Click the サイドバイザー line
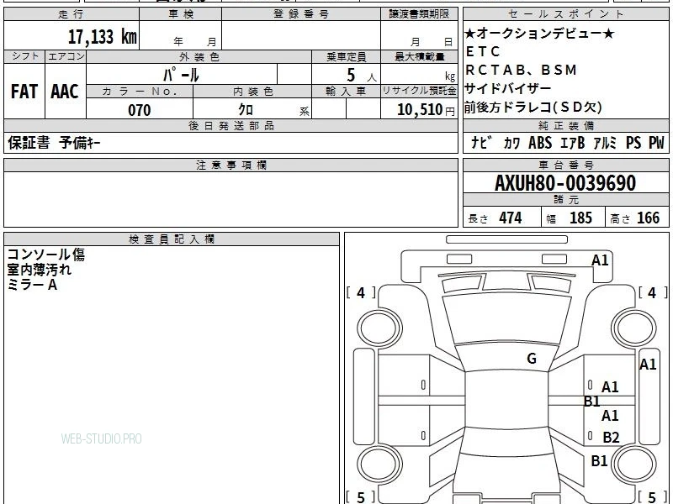Screen dimensions: 673x504 coord(508,88)
